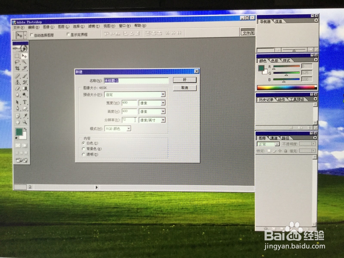
Task: Open 编辑 menu
Action: [x=34, y=28]
